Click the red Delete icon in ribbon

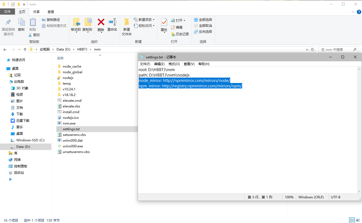[x=101, y=22]
